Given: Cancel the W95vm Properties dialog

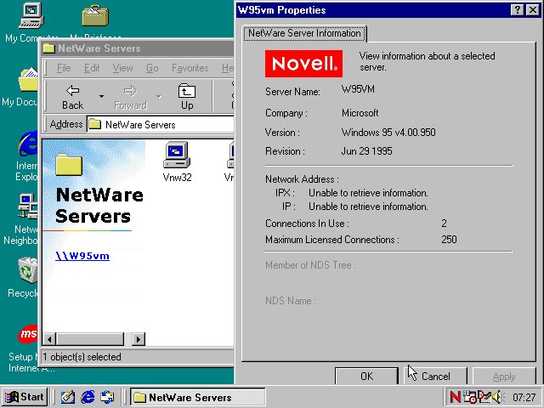Looking at the screenshot, I should coord(436,376).
